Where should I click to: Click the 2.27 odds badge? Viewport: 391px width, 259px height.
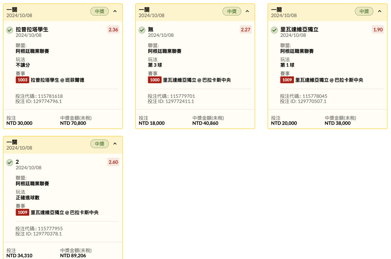[245, 30]
